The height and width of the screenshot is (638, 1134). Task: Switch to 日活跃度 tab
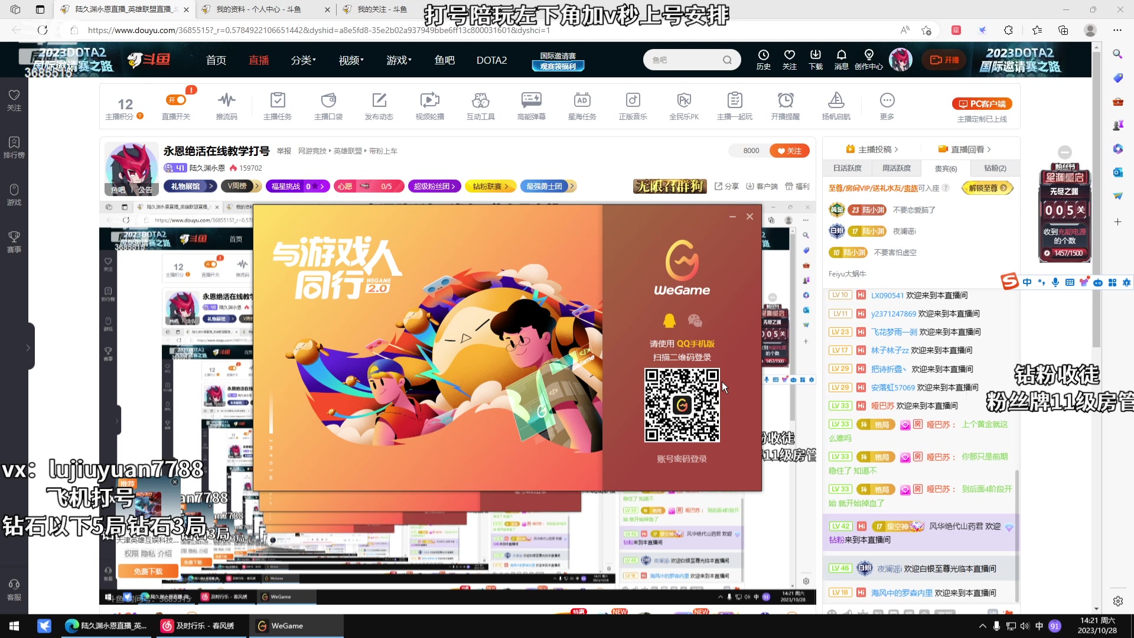click(847, 168)
